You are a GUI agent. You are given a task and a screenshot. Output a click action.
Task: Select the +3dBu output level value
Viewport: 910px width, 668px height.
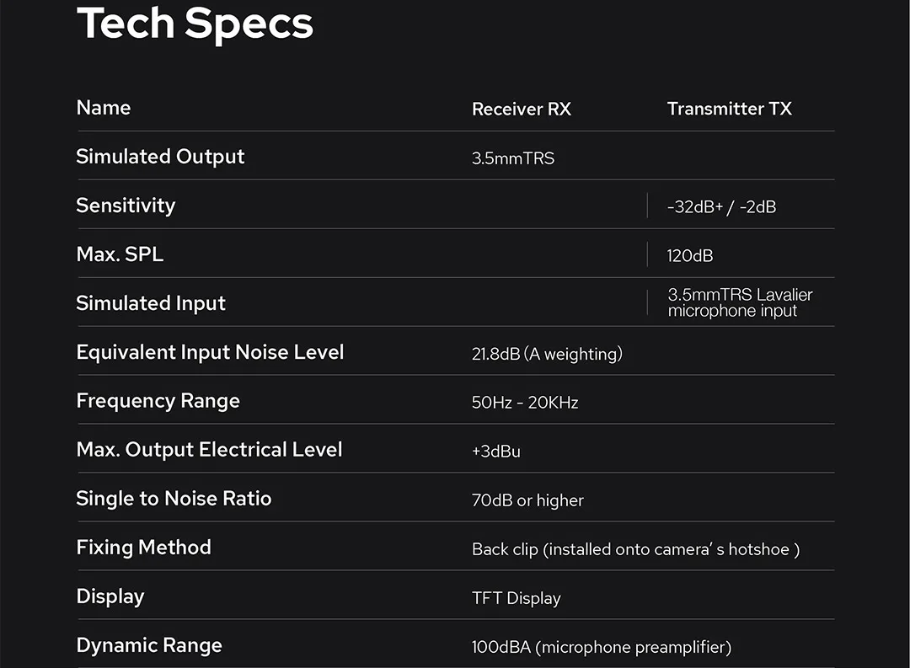[496, 451]
